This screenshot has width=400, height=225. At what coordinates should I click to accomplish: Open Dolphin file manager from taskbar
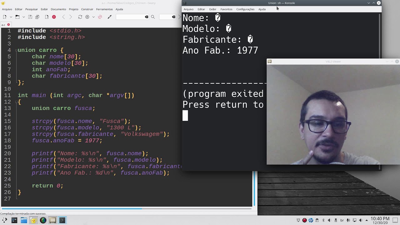click(x=24, y=220)
